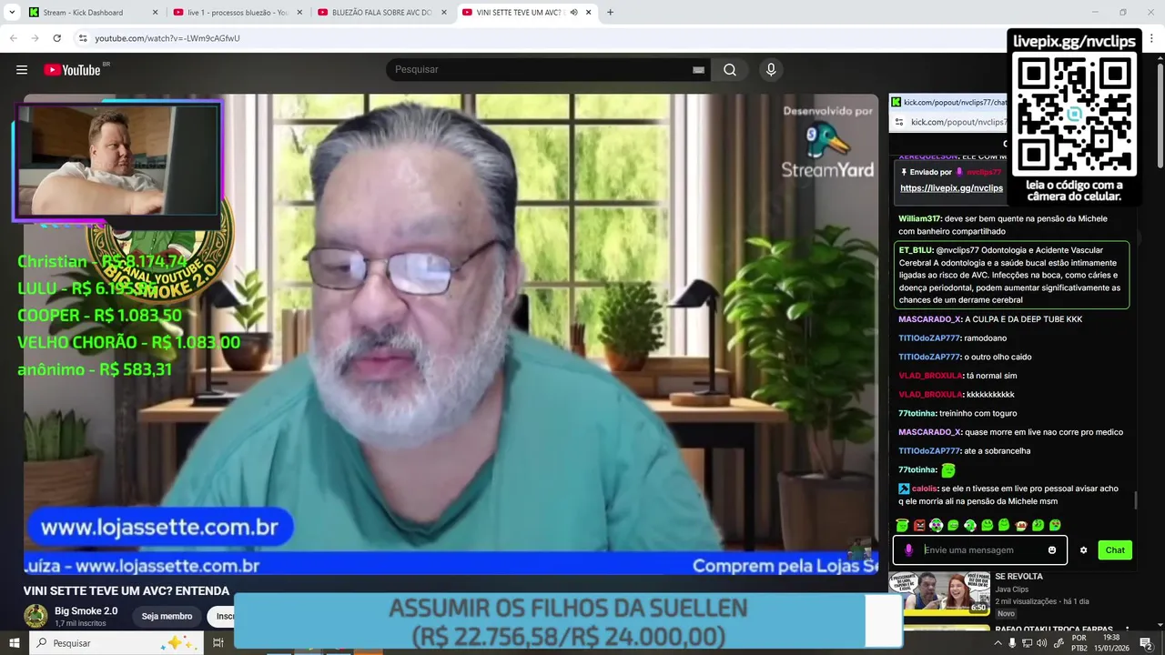Click the Kick chat popout scrollbar

(x=1135, y=500)
